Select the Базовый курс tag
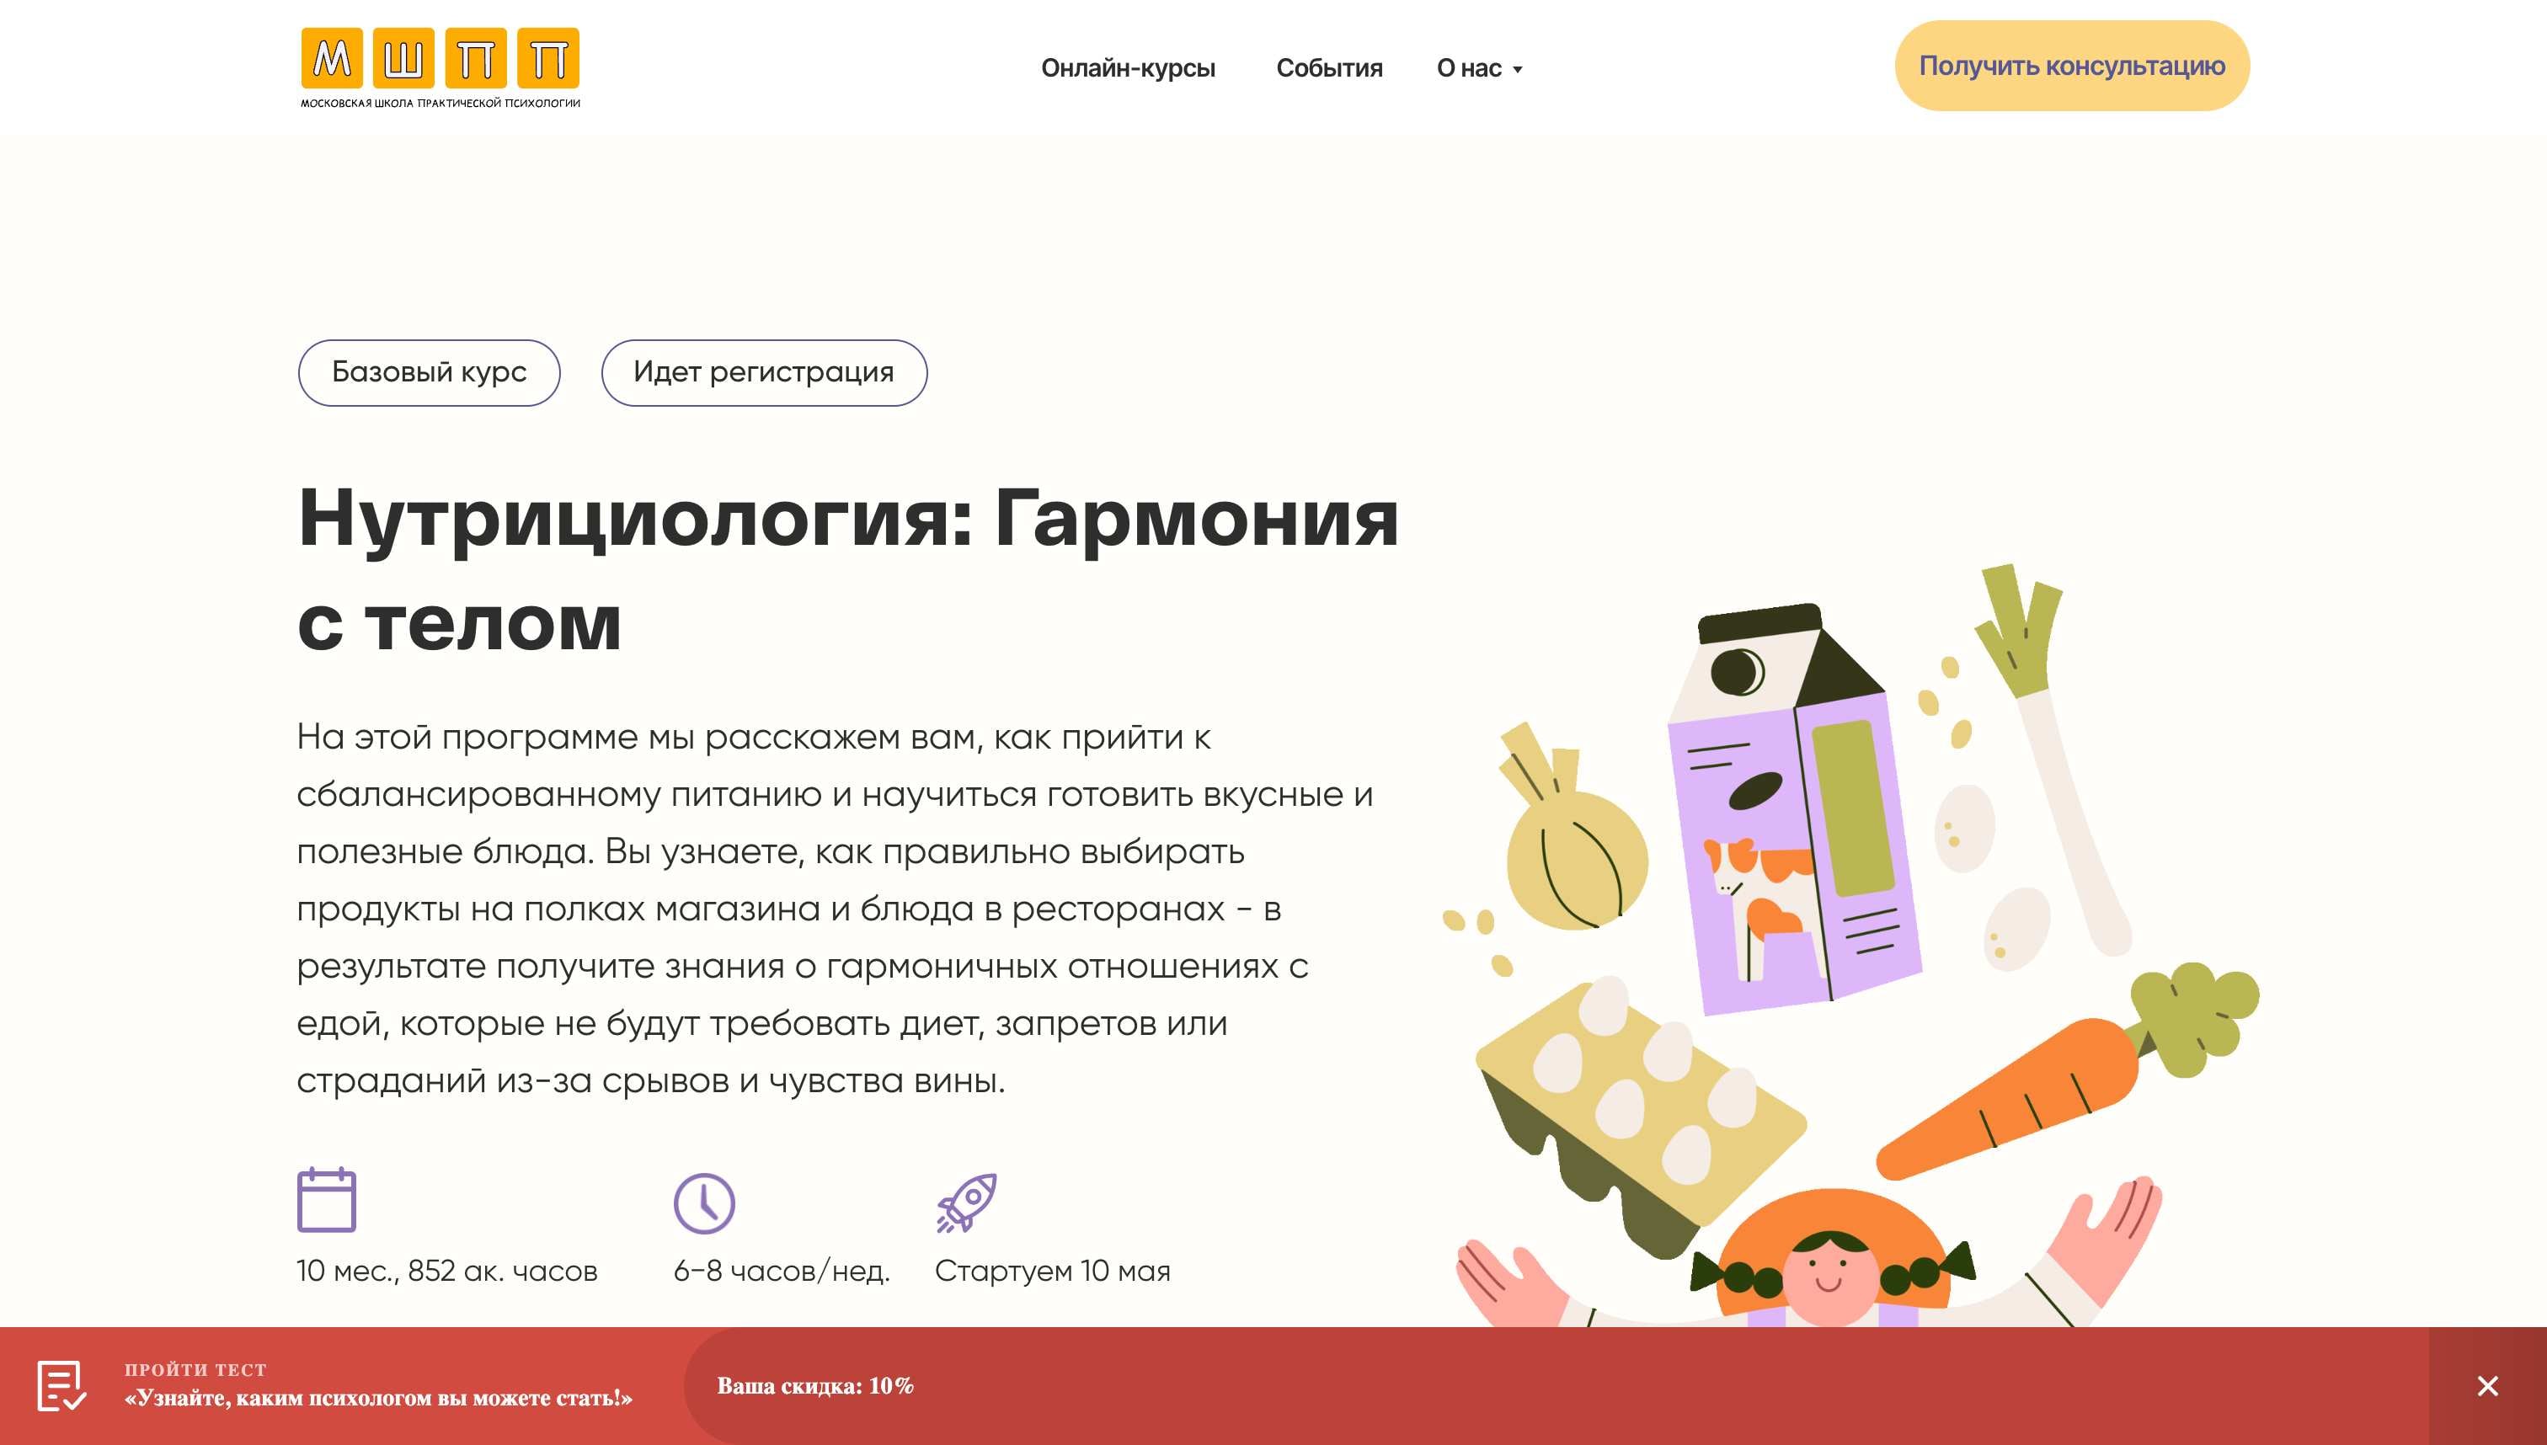2547x1445 pixels. click(429, 372)
